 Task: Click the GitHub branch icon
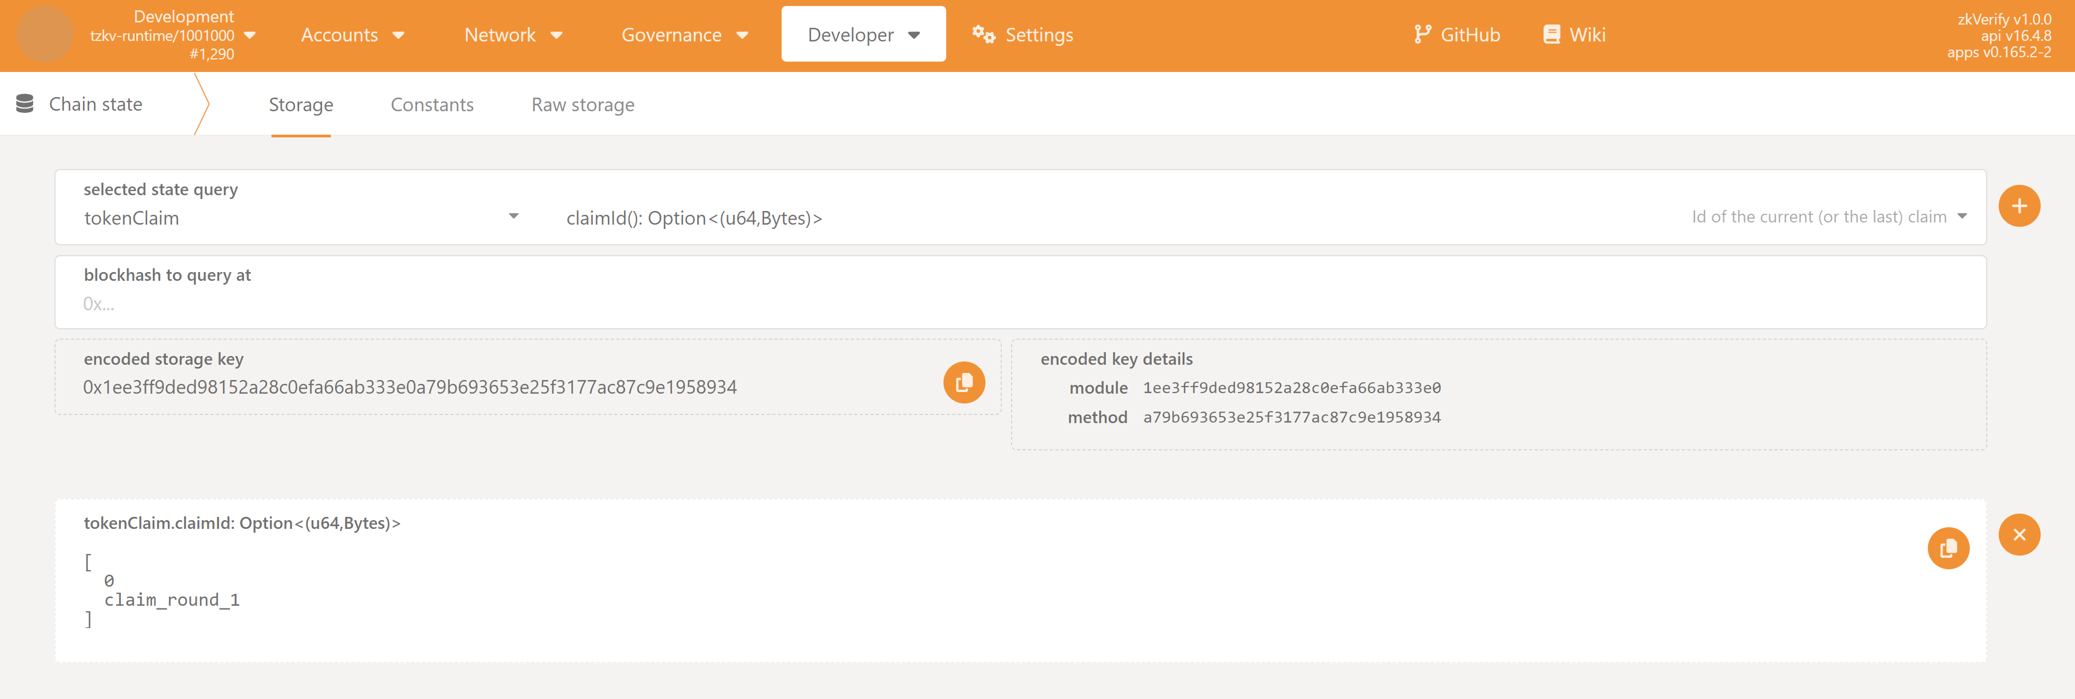[x=1421, y=35]
